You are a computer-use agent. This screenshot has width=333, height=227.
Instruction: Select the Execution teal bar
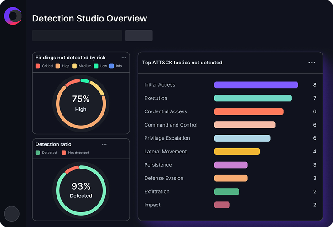[253, 98]
